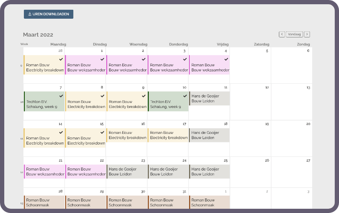This screenshot has width=339, height=213.
Task: Open Electricity breakdown event on March 14
Action: click(x=44, y=138)
